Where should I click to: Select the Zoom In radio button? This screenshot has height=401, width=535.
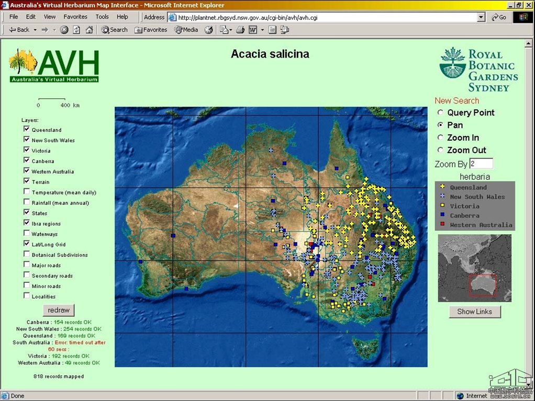click(x=440, y=138)
